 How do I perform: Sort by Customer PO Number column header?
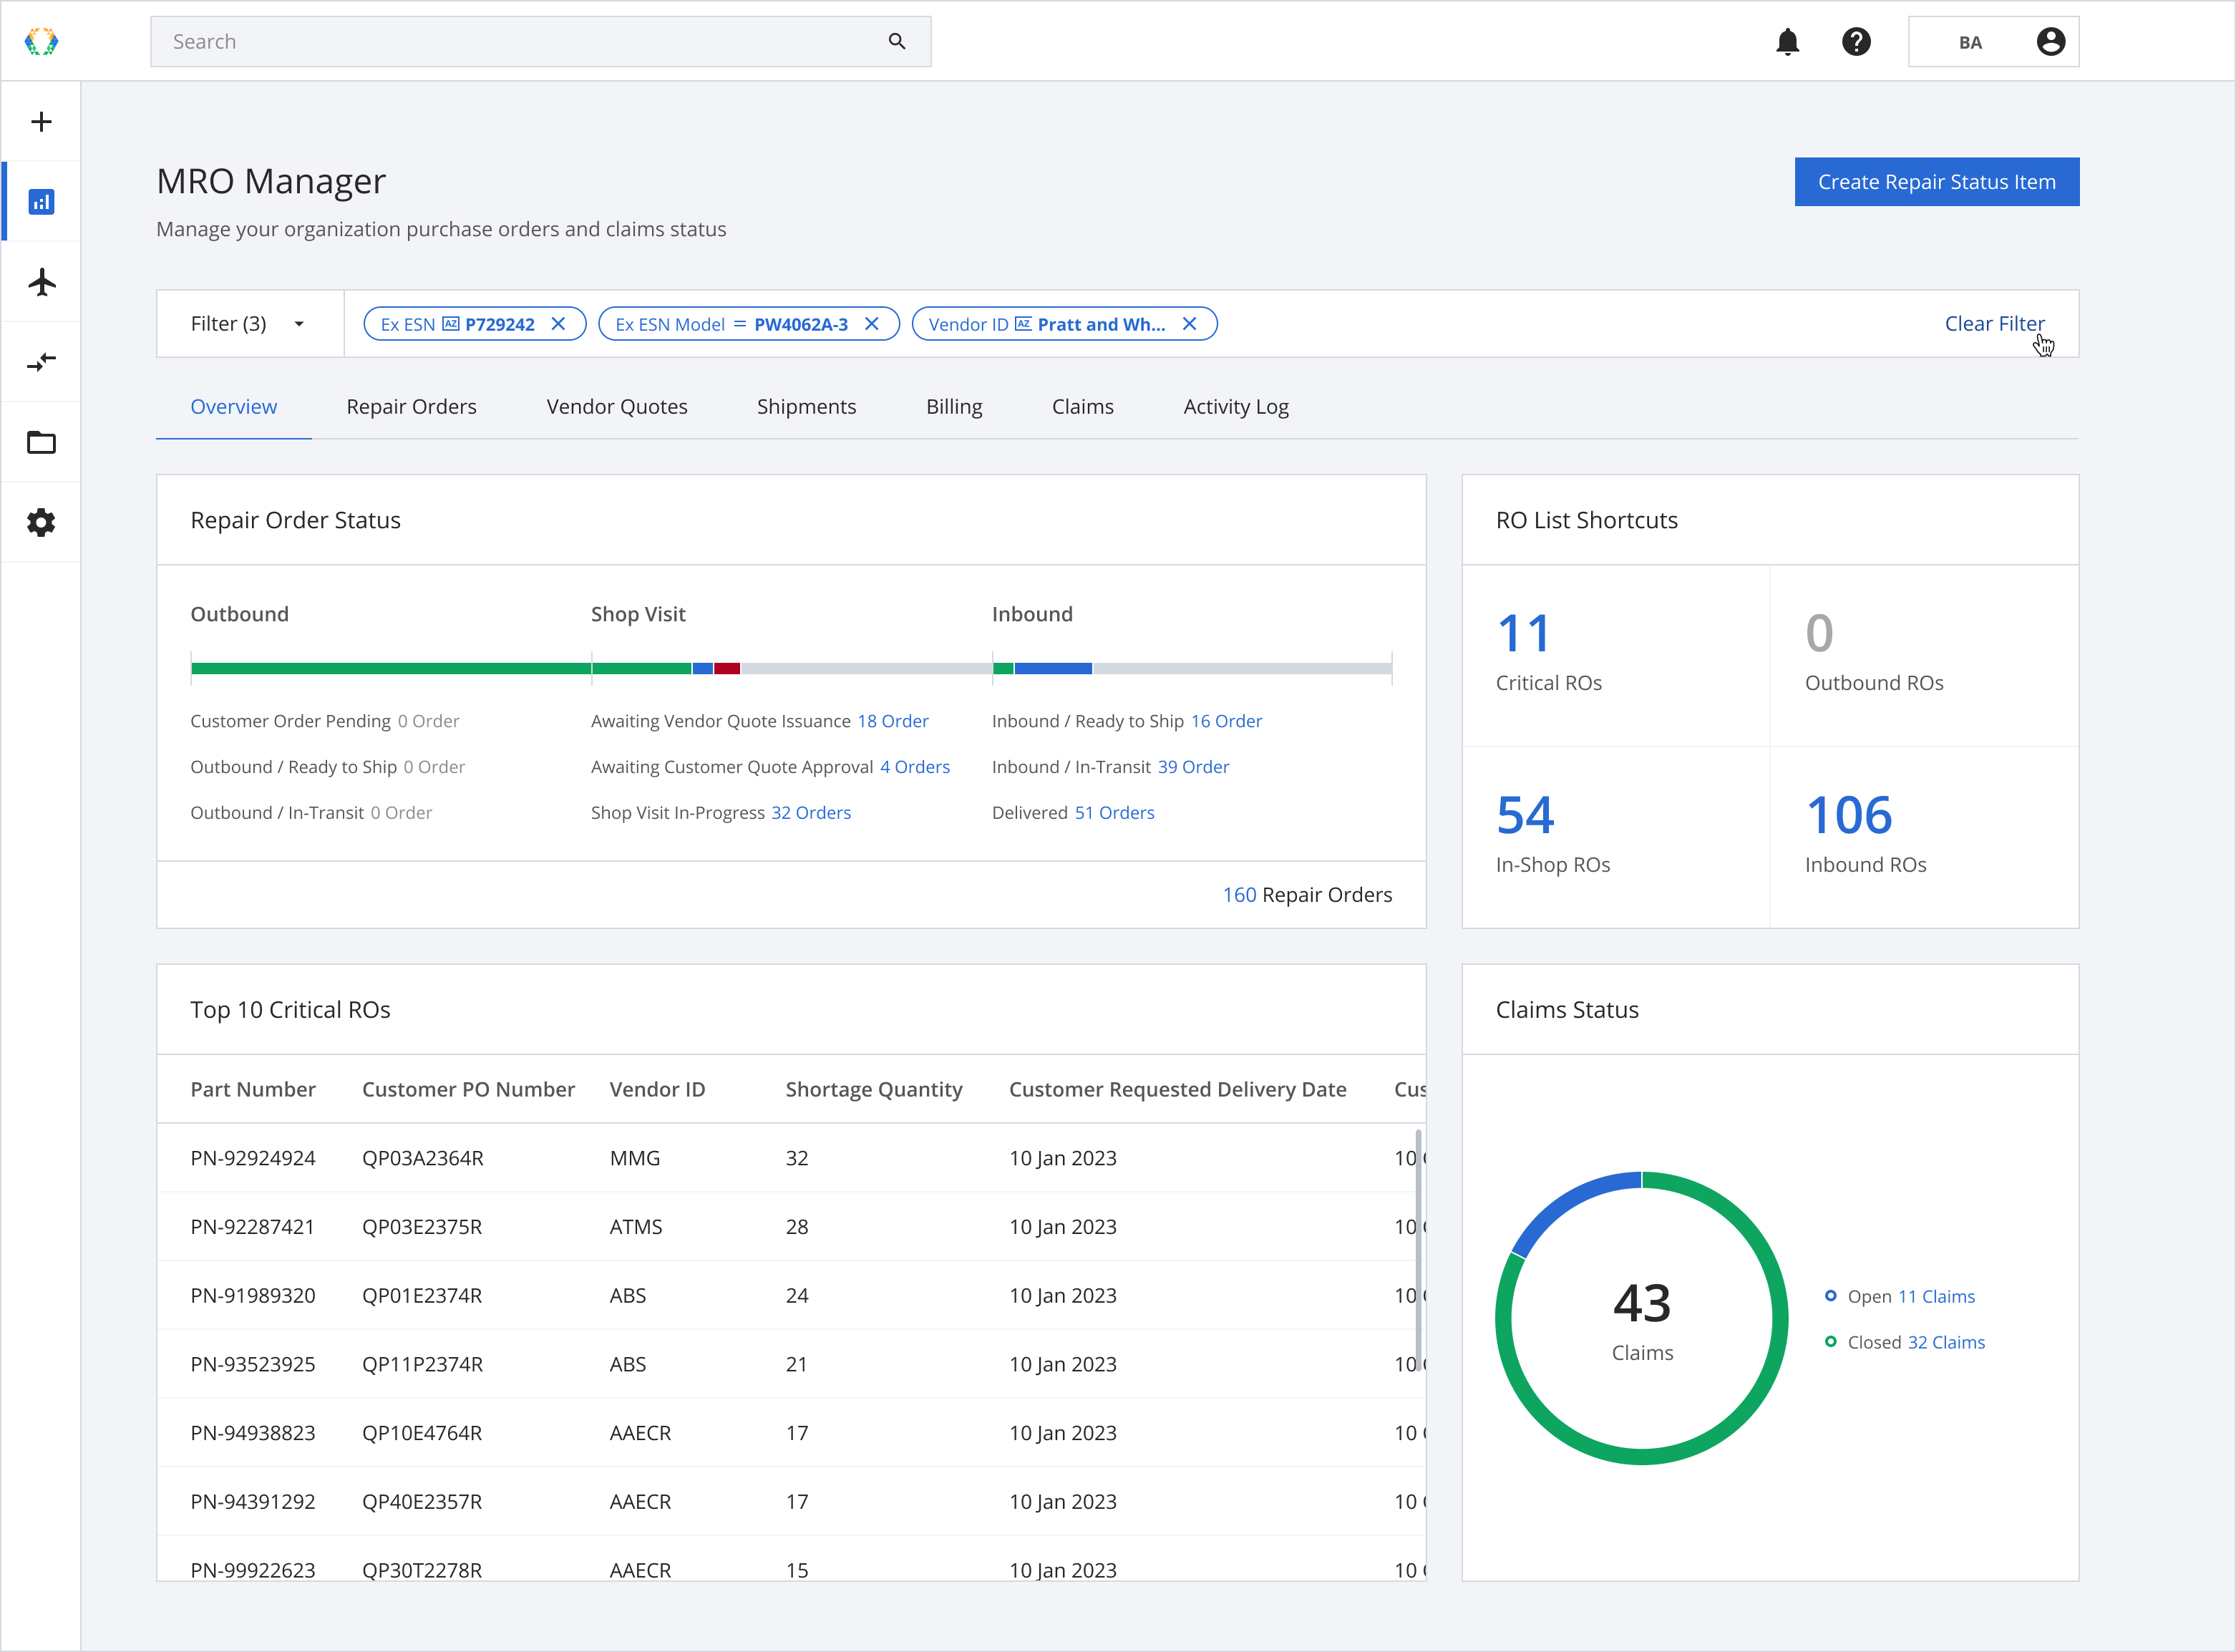tap(468, 1089)
